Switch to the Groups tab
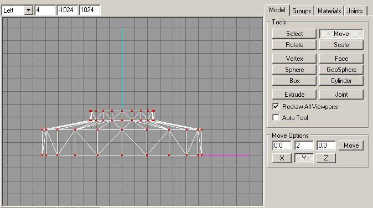Image resolution: width=373 pixels, height=208 pixels. pos(302,11)
